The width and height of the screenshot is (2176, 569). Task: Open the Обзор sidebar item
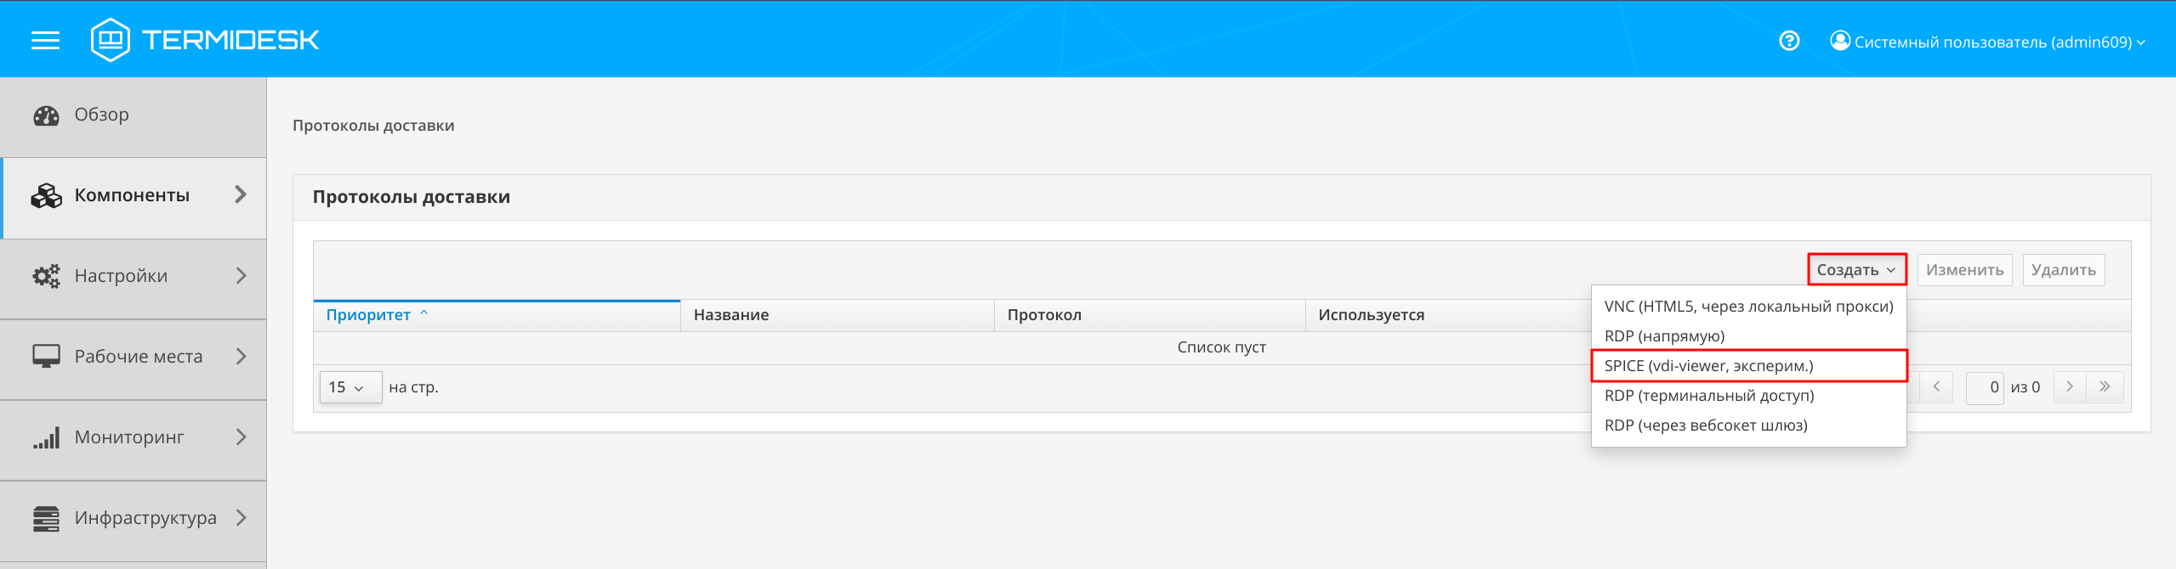[134, 116]
